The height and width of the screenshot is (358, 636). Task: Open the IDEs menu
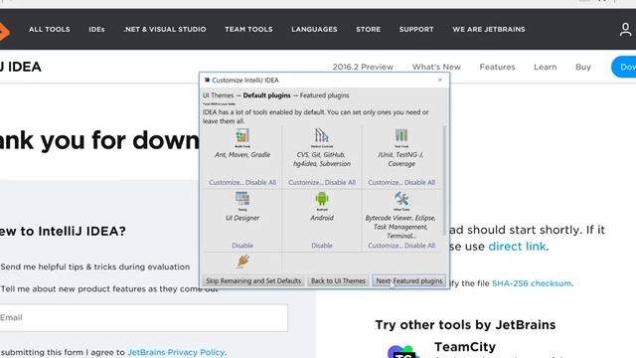(96, 29)
